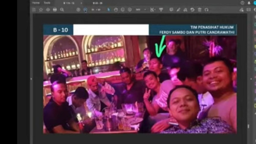Viewport: 256px width, 144px height.
Task: Go to the previous page with up arrow
Action: pos(78,10)
